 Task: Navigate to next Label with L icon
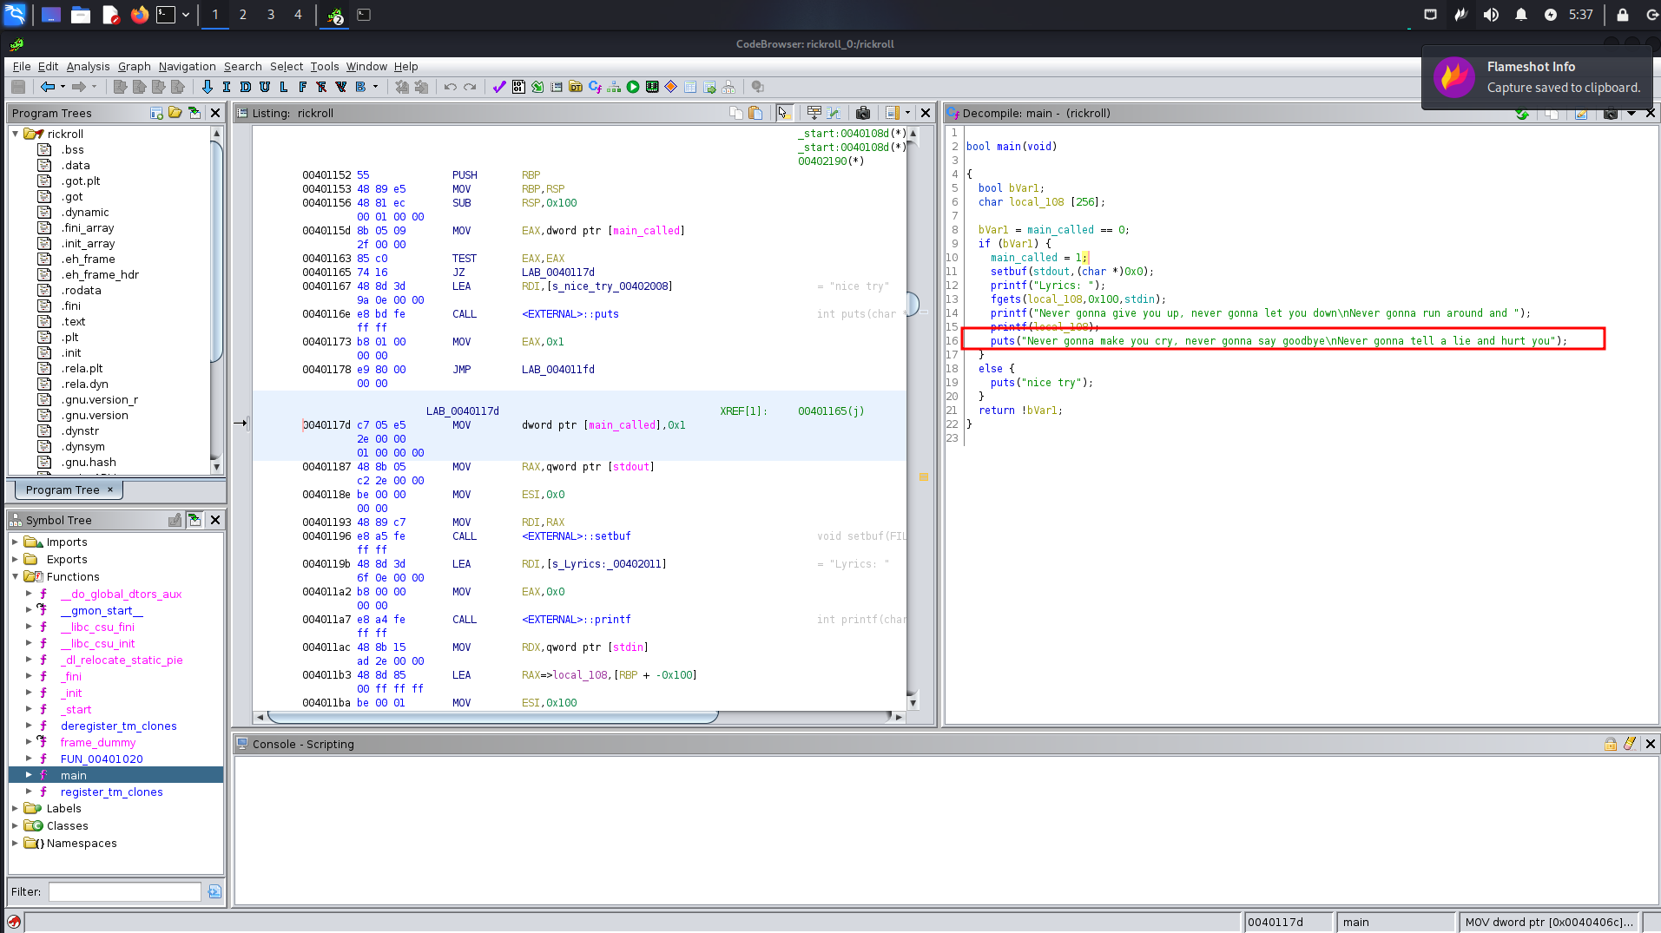[284, 87]
